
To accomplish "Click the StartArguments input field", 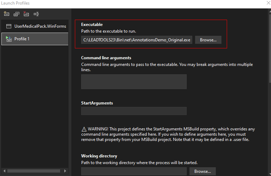I will [134, 111].
